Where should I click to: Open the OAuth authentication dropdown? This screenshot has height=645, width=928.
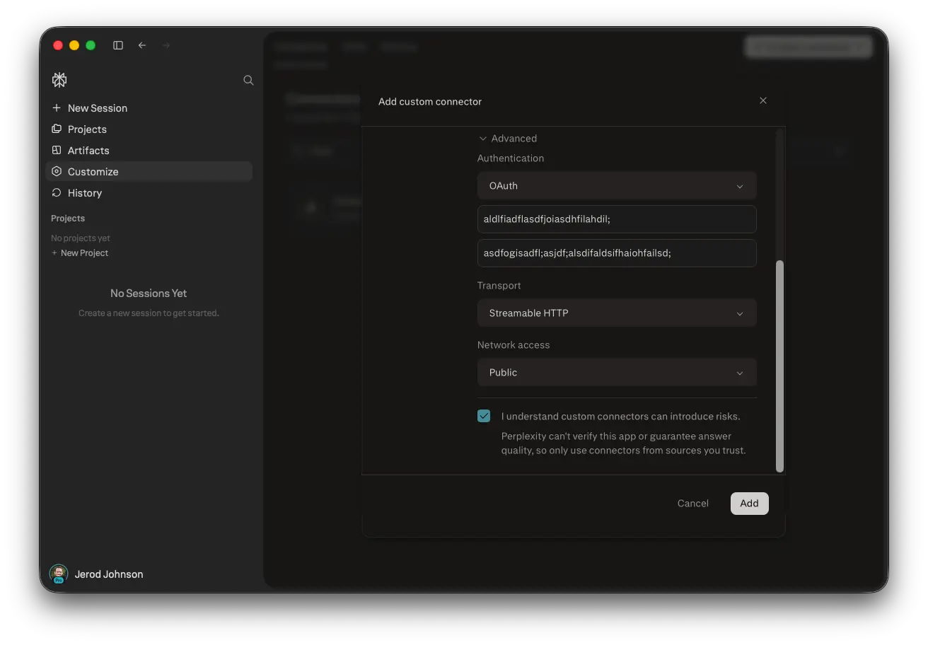617,186
